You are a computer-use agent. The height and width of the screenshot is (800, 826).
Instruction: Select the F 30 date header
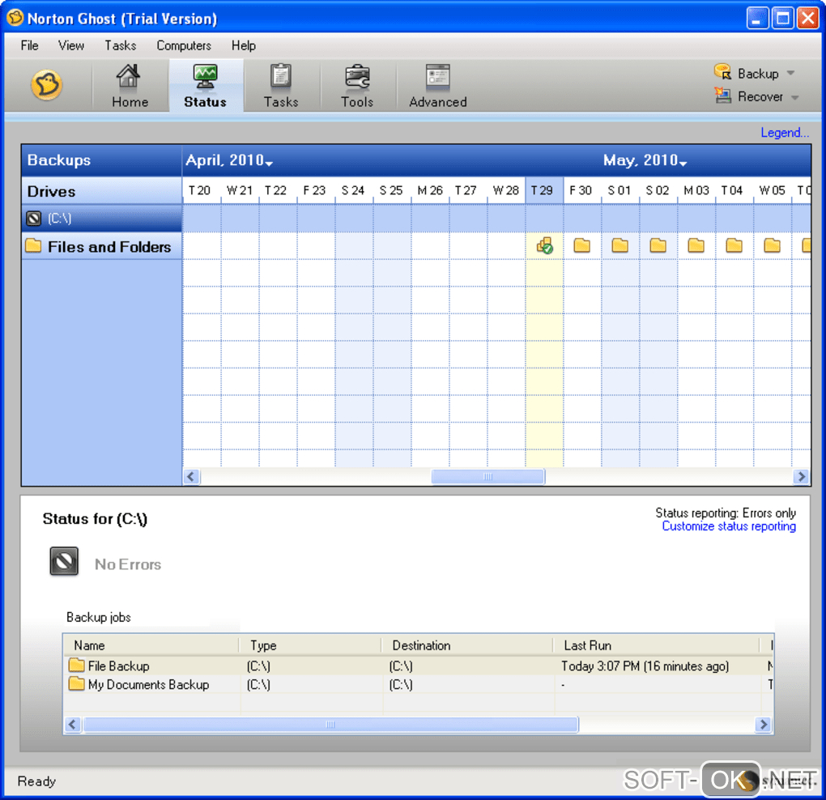pyautogui.click(x=582, y=190)
